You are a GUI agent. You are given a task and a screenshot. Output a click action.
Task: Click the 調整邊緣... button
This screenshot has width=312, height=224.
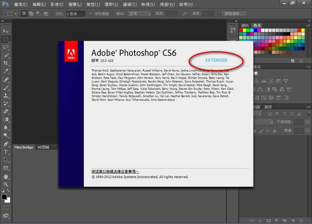click(234, 14)
